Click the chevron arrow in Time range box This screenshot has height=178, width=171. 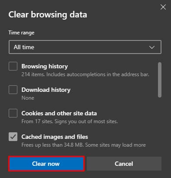click(152, 47)
